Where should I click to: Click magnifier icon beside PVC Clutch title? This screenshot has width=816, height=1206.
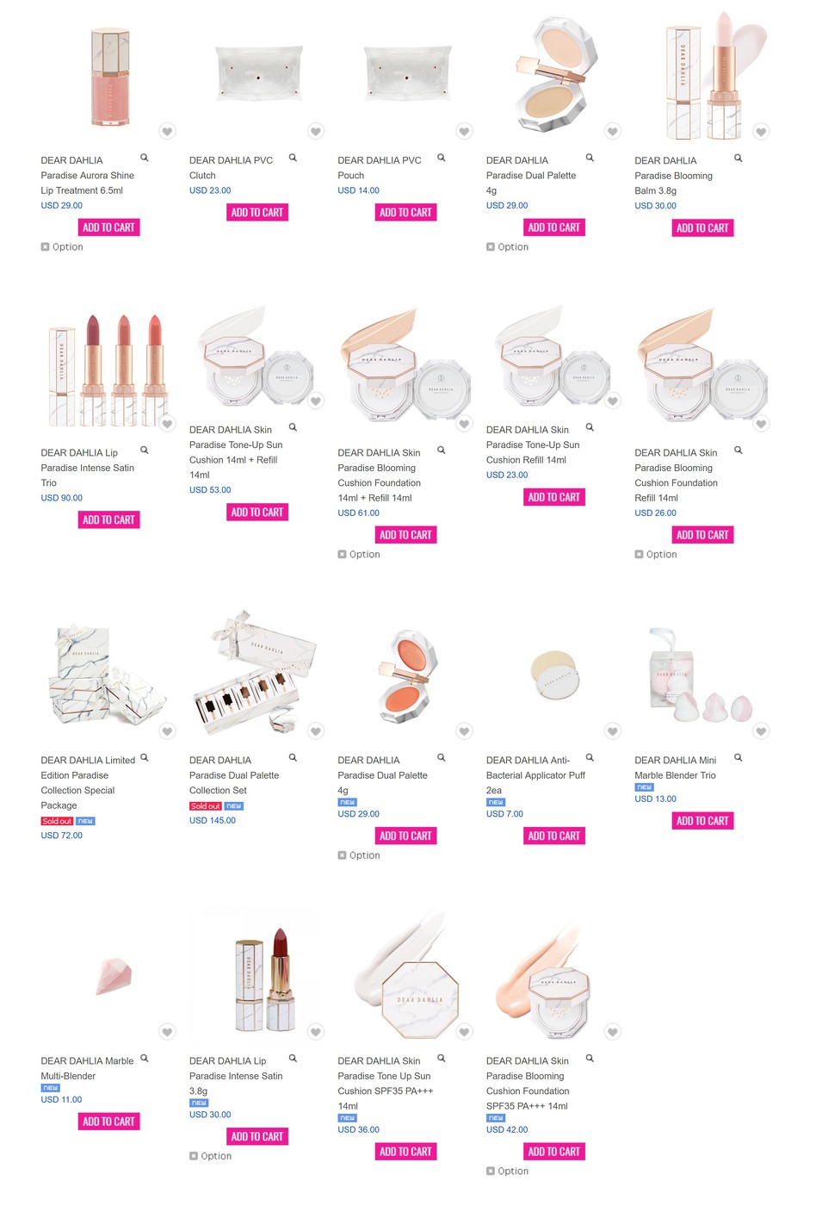pos(293,158)
